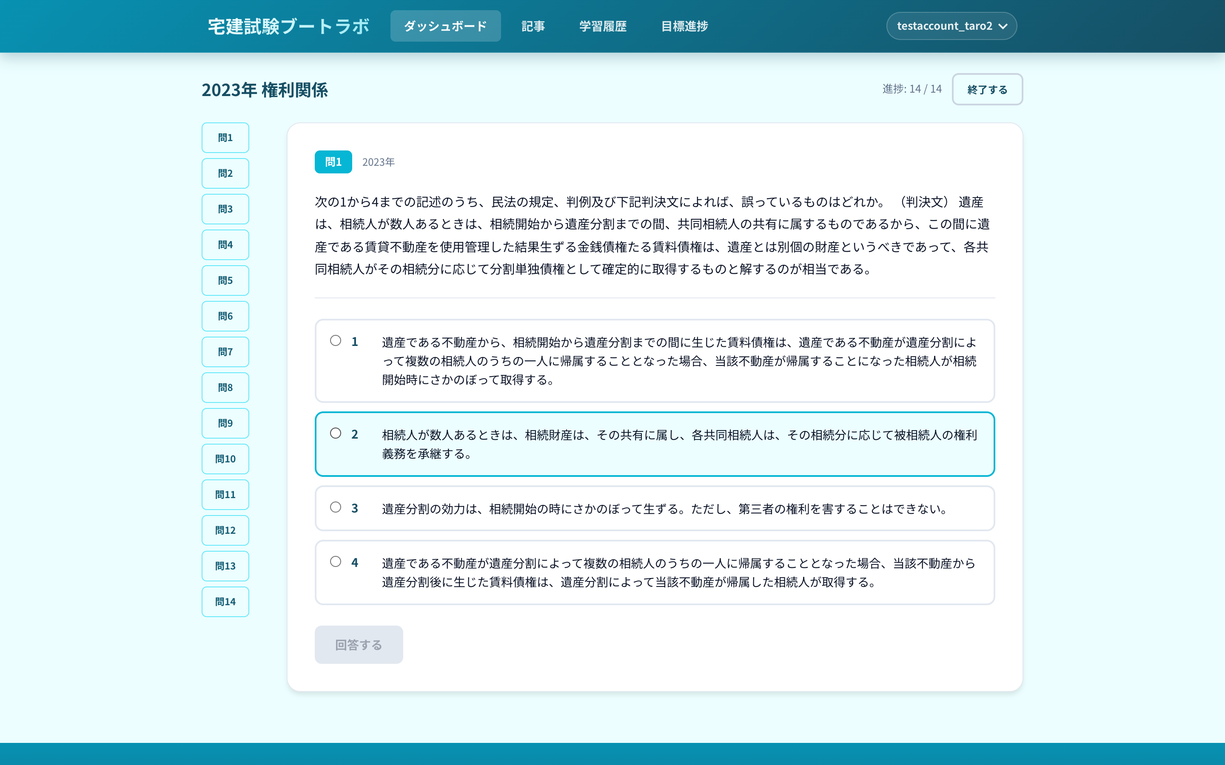Image resolution: width=1225 pixels, height=765 pixels.
Task: Jump to question 問13 in sidebar
Action: [225, 566]
